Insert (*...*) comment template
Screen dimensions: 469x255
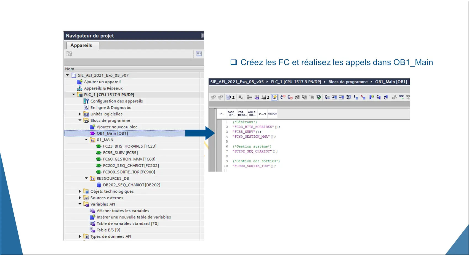pos(262,114)
